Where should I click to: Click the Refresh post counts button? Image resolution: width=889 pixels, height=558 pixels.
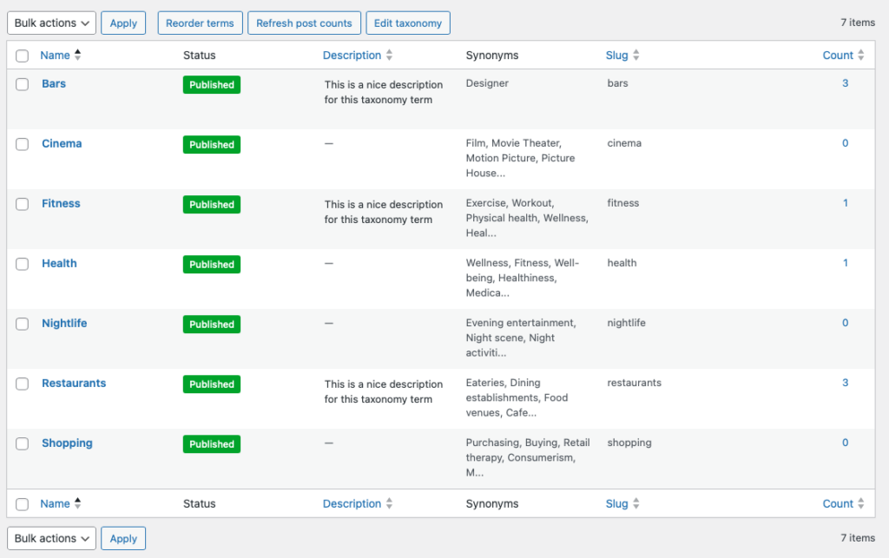point(304,23)
